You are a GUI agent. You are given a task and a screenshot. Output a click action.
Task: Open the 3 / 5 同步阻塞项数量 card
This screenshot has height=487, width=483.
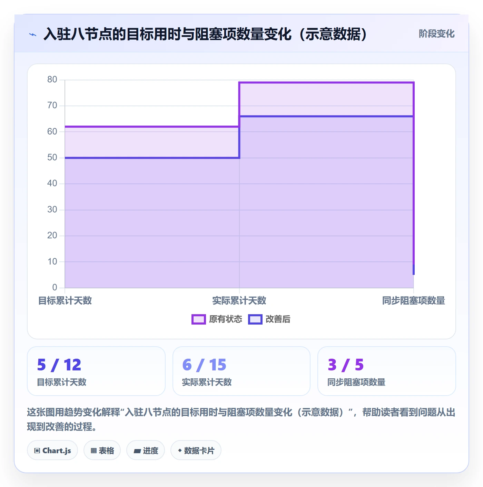click(x=387, y=371)
